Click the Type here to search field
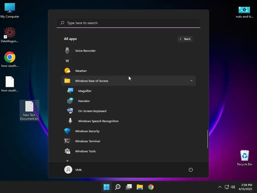The height and width of the screenshot is (193, 257). click(x=128, y=23)
